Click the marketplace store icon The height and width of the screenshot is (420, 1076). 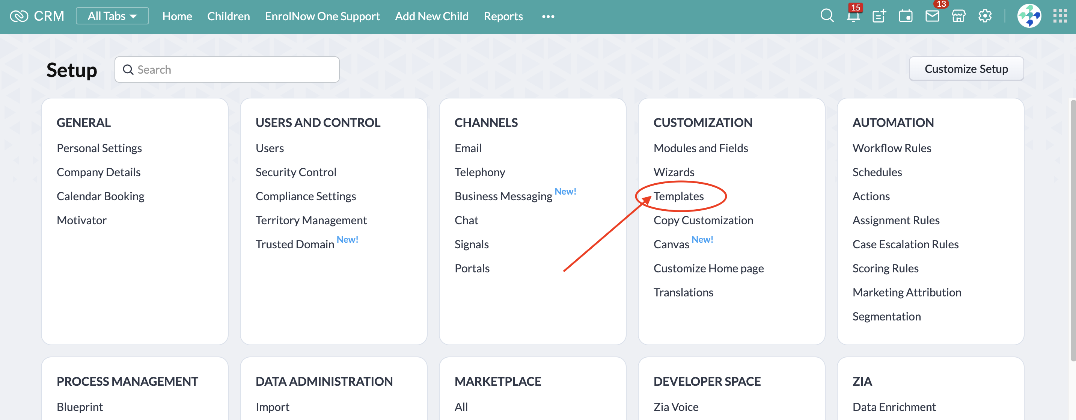pyautogui.click(x=958, y=16)
